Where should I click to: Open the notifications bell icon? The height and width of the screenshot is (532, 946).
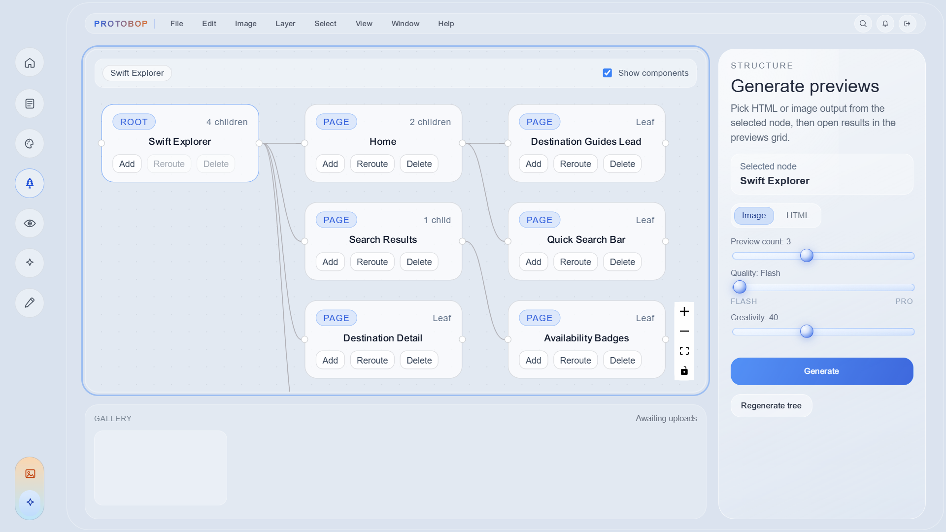[x=885, y=24]
